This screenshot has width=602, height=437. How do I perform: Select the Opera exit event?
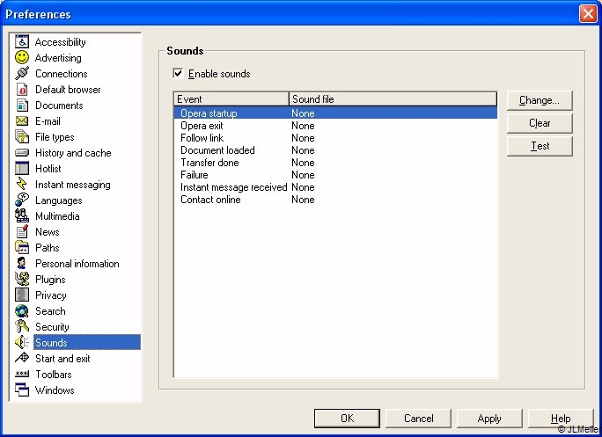pyautogui.click(x=335, y=126)
